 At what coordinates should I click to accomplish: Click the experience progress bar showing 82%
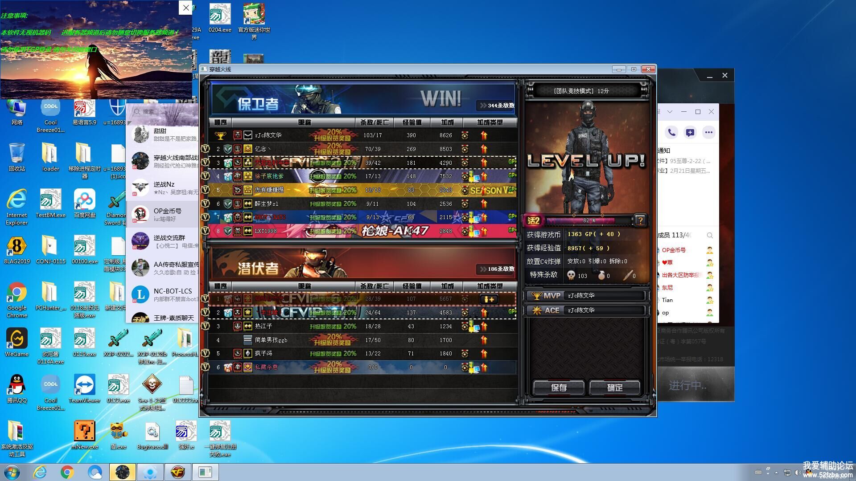[588, 220]
